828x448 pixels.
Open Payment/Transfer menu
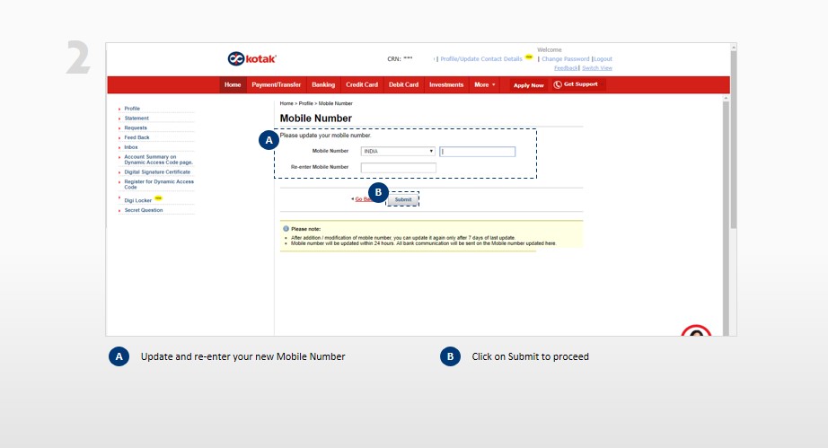point(277,84)
